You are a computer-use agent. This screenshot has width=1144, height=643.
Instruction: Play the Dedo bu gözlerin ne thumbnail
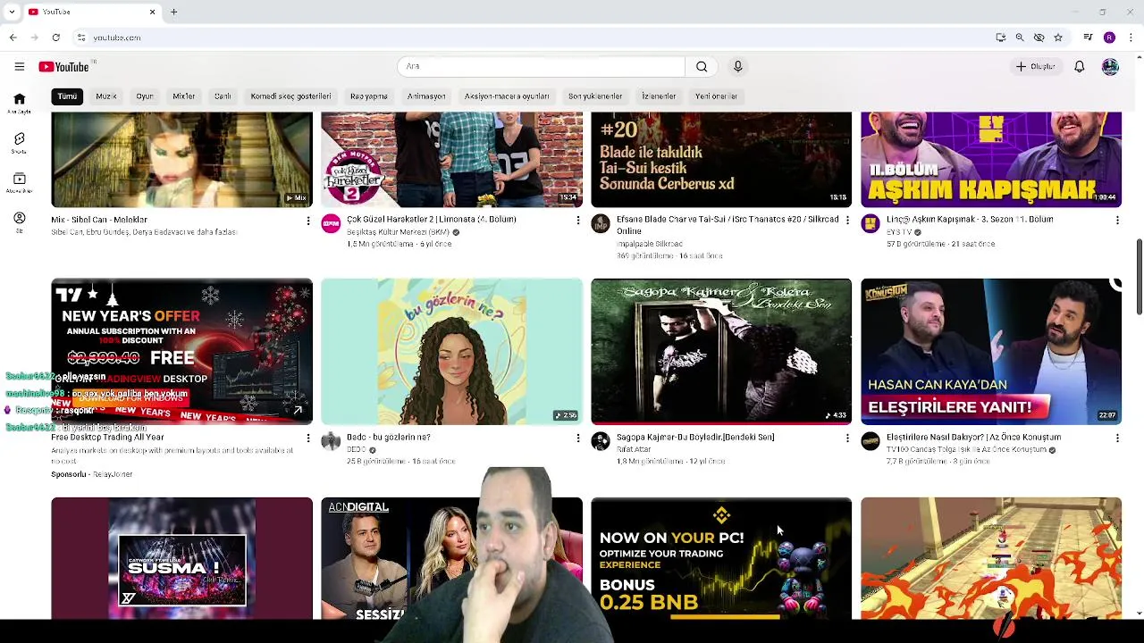(451, 351)
